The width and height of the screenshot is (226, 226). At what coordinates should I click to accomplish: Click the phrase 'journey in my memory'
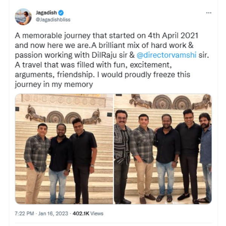[x=54, y=84]
